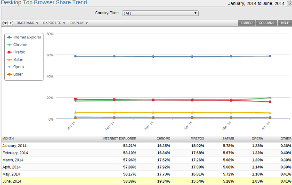292x185 pixels.
Task: Open the TIMEFRAME menu
Action: tap(27, 23)
